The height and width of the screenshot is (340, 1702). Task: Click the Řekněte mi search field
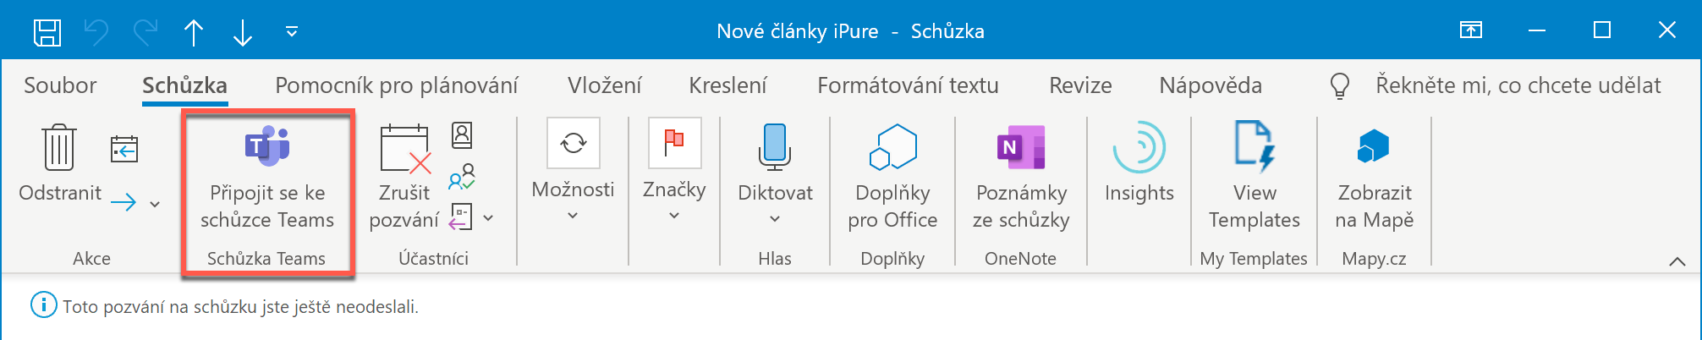click(x=1518, y=85)
